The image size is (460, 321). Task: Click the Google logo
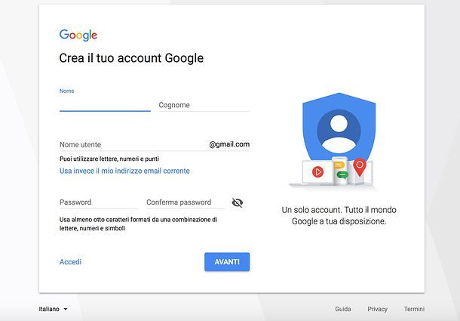click(x=78, y=35)
